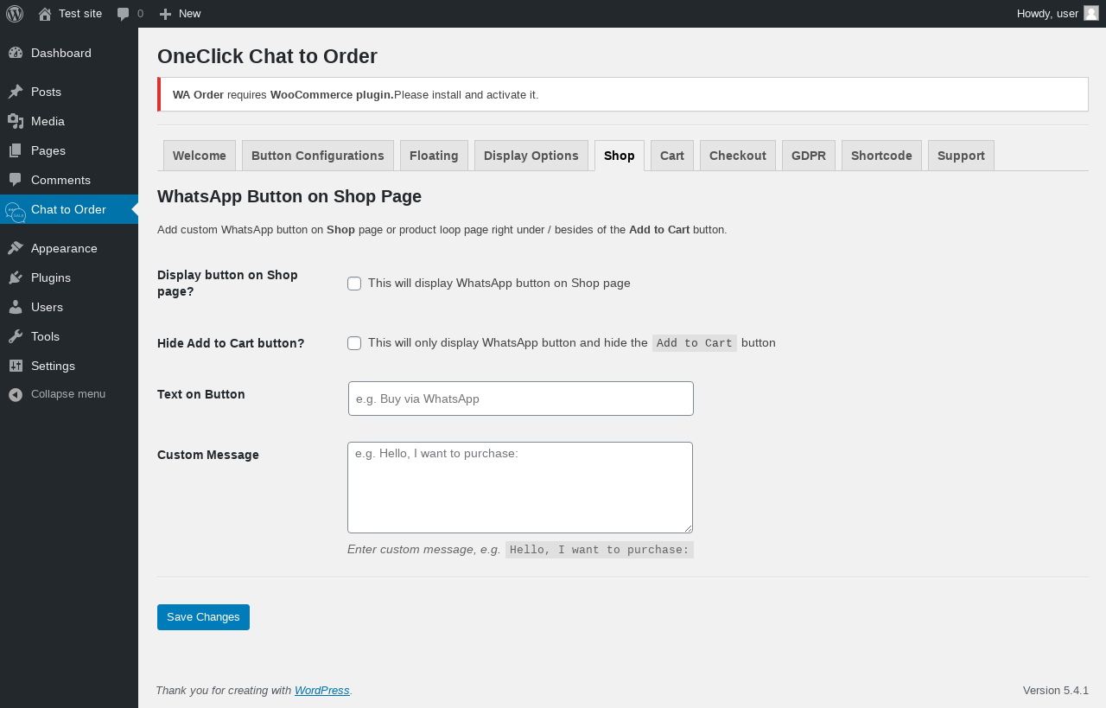This screenshot has height=708, width=1106.
Task: Click the Settings sliders icon
Action: (x=16, y=366)
